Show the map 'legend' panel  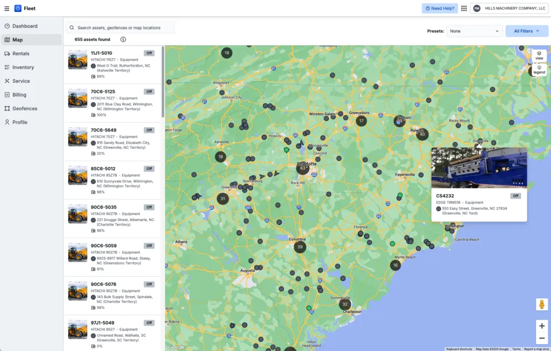point(539,69)
